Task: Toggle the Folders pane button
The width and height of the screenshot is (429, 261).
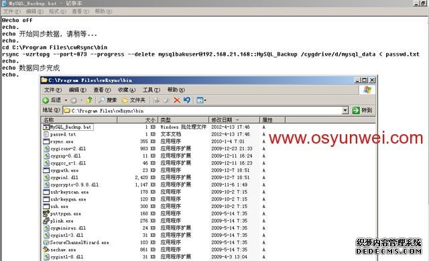Action: coord(133,100)
